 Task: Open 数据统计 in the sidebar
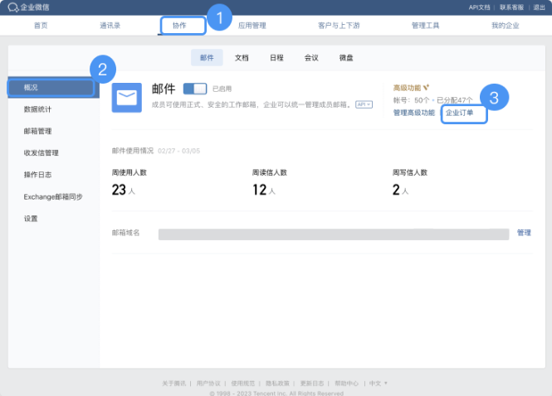coord(39,109)
